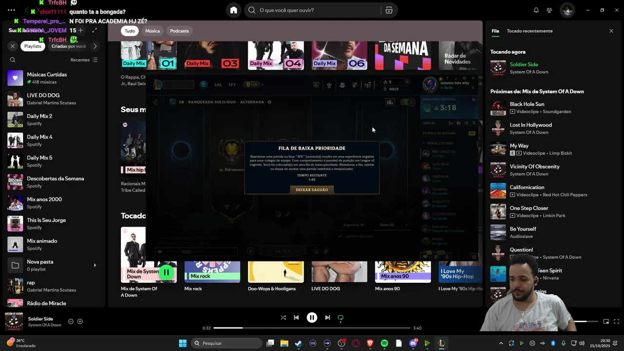
Task: Go to previous track
Action: click(296, 317)
